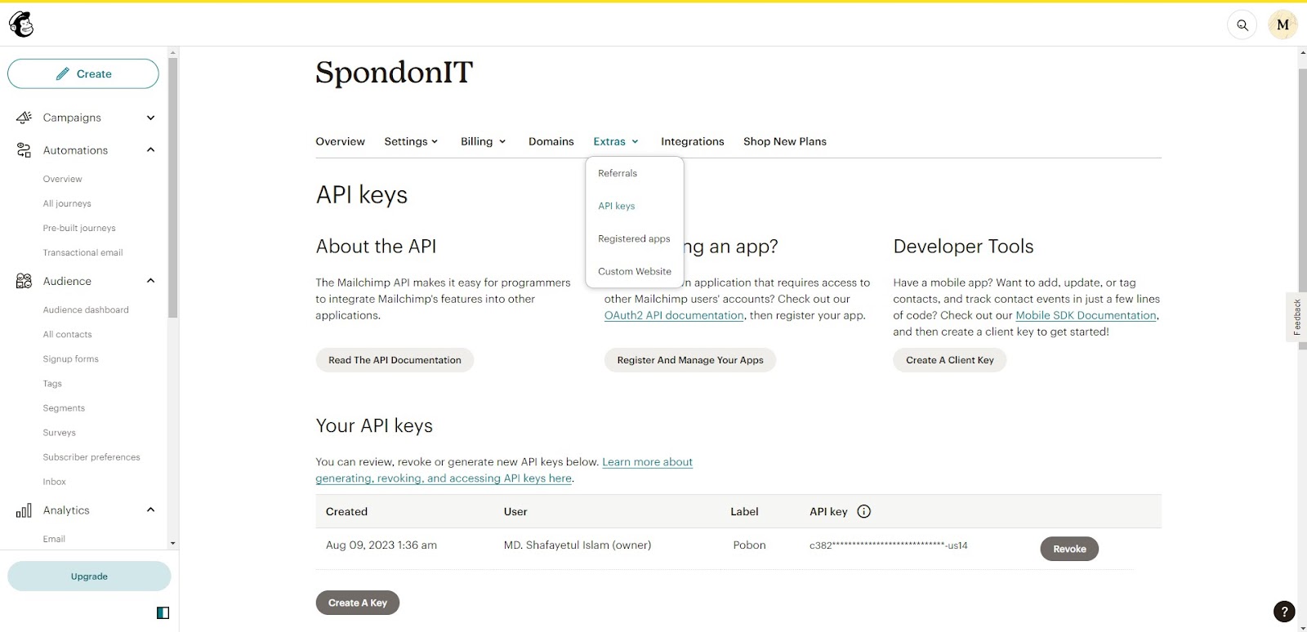The image size is (1307, 632).
Task: Open the help question mark icon
Action: click(x=1283, y=611)
